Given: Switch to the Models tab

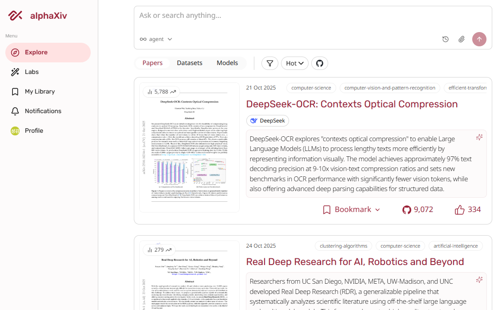Looking at the screenshot, I should click(x=227, y=63).
